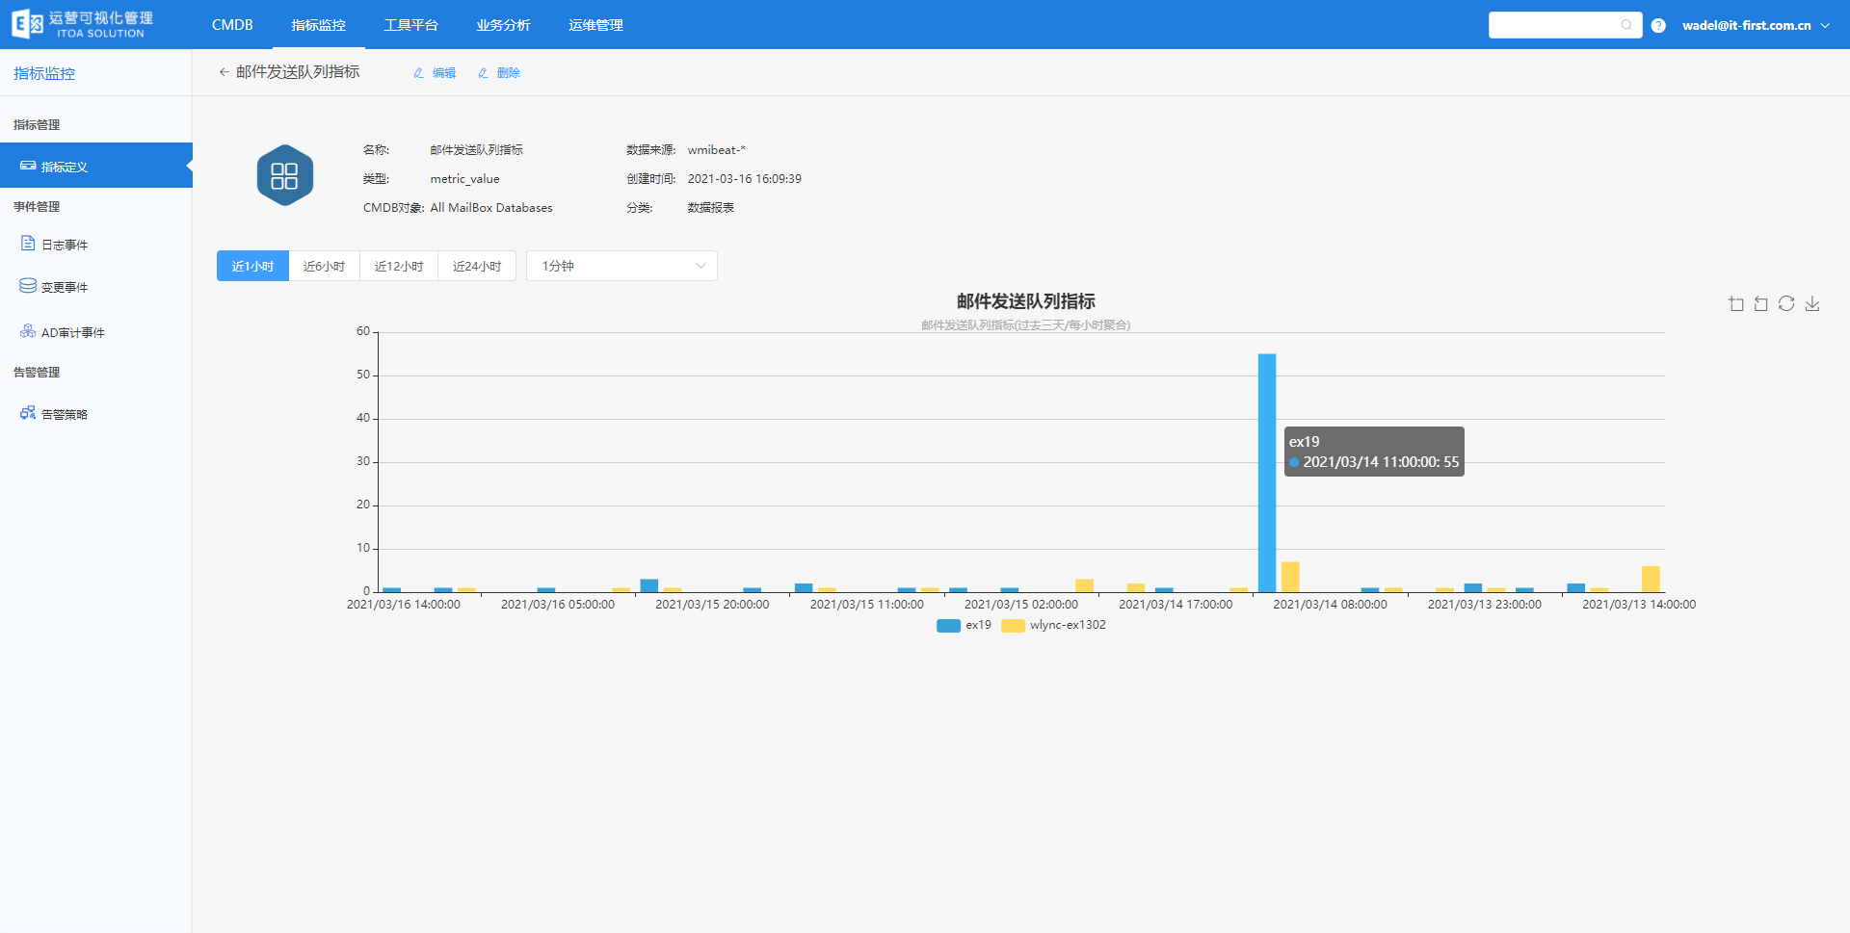Open the 1分钟 interval dropdown

click(621, 266)
